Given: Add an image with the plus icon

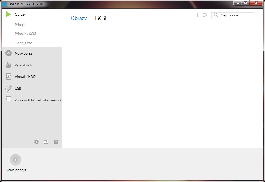Looking at the screenshot, I should click(197, 15).
